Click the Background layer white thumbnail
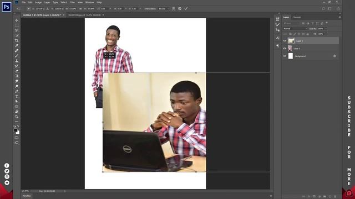355x199 pixels. coord(291,56)
